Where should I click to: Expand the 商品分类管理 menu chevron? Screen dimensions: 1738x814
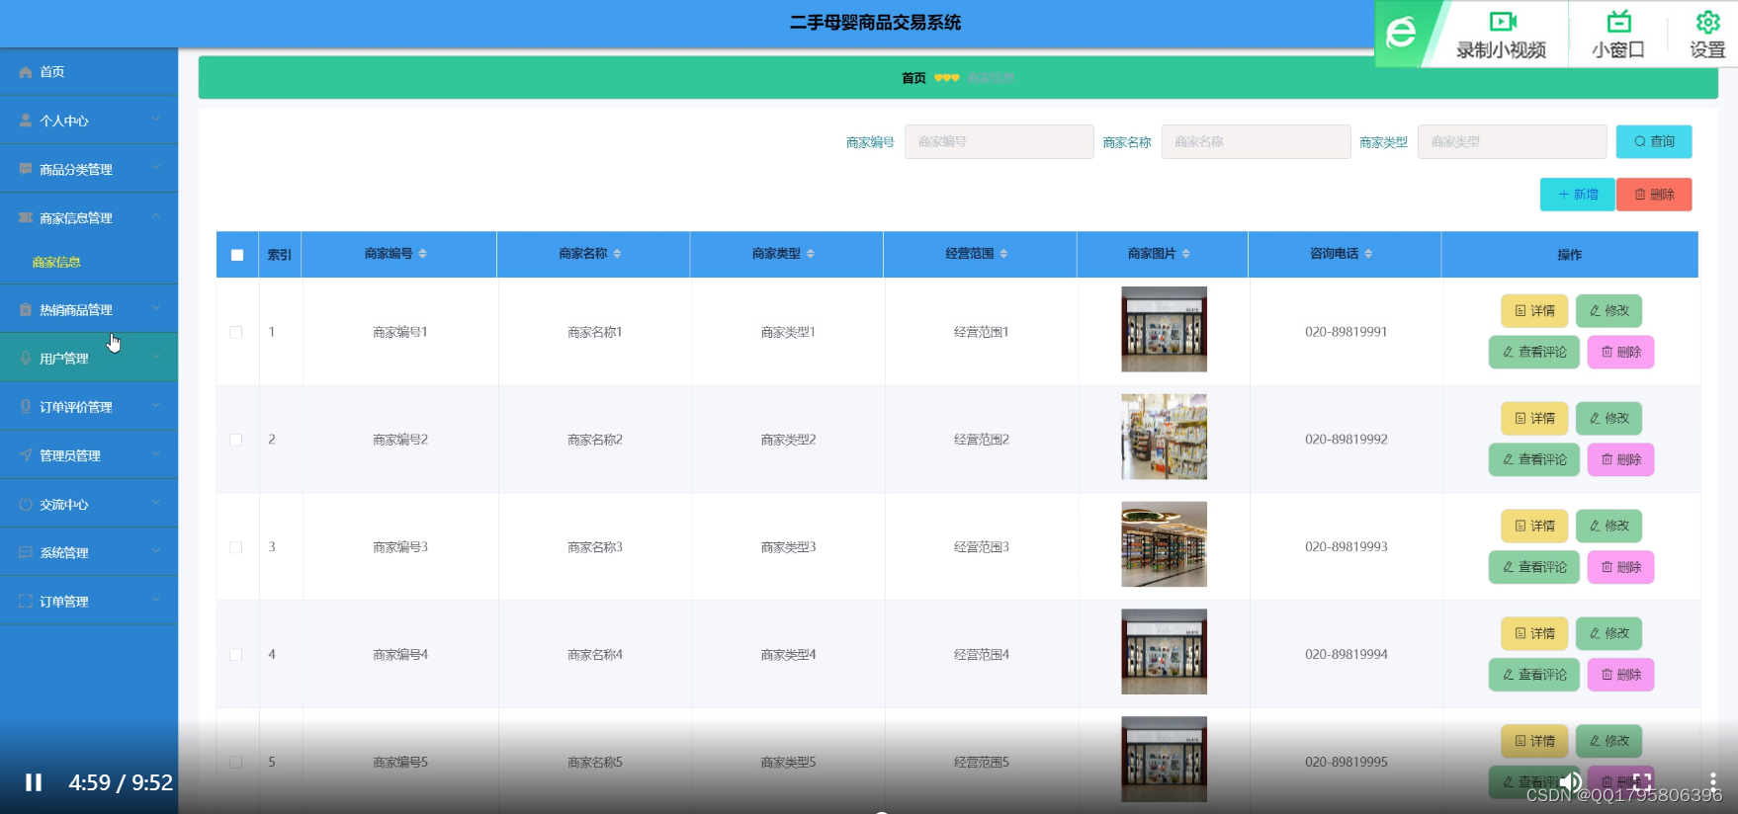(156, 168)
